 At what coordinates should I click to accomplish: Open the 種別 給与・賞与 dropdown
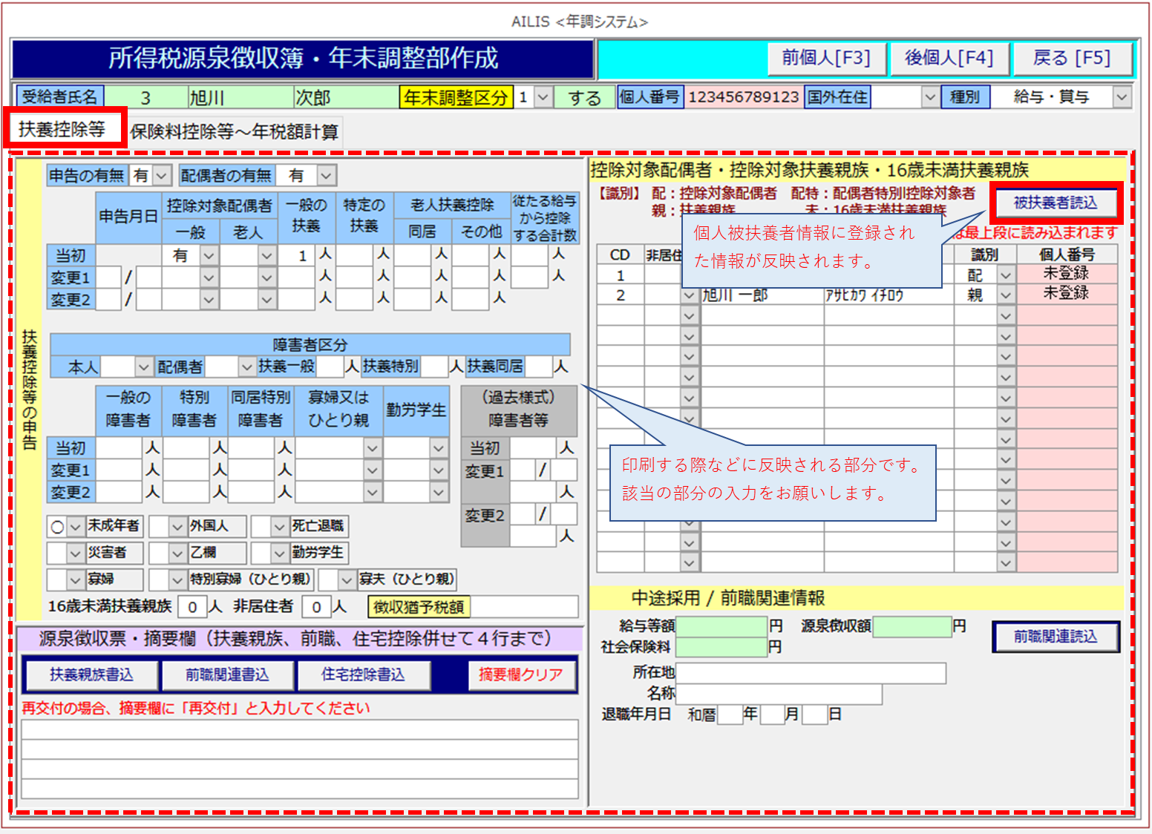coord(1122,97)
